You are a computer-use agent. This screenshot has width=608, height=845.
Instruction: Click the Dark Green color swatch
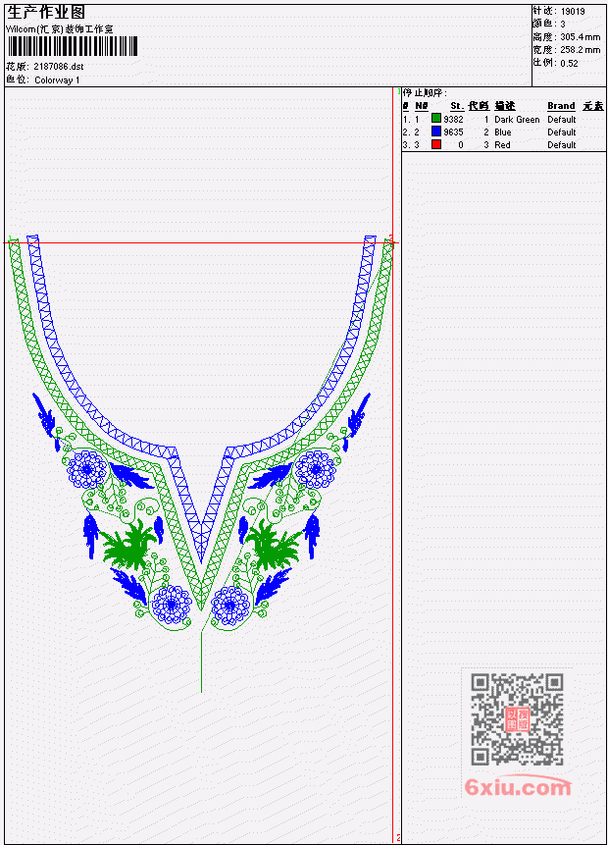point(436,119)
